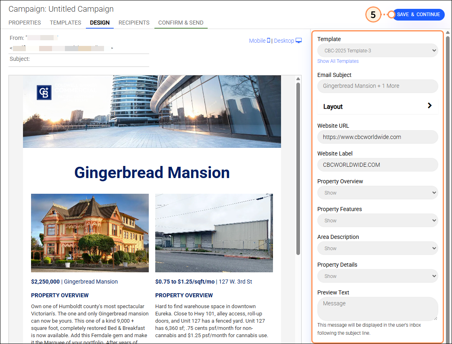Open Property Features dropdown
The width and height of the screenshot is (452, 344).
point(377,221)
